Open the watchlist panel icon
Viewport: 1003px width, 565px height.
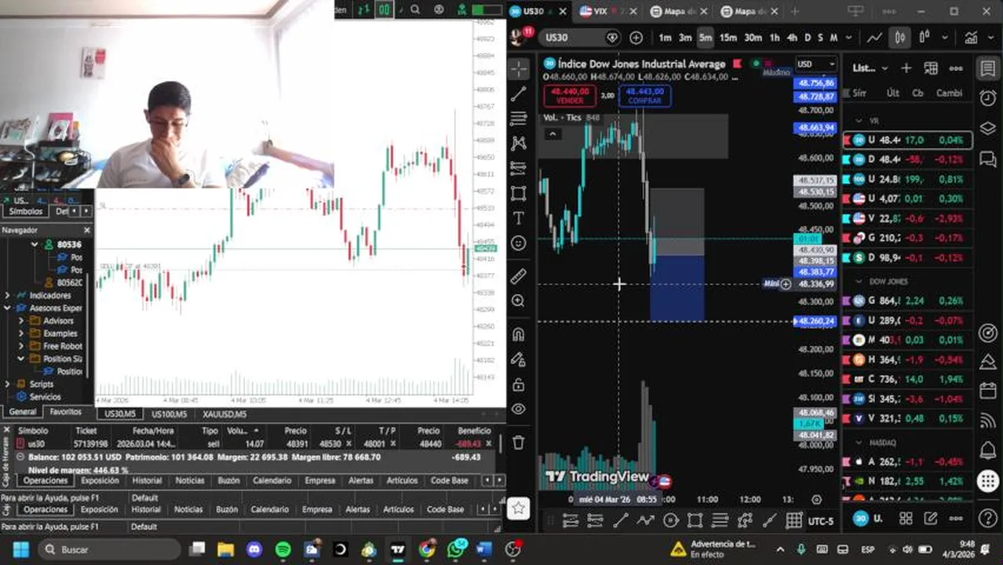[988, 68]
